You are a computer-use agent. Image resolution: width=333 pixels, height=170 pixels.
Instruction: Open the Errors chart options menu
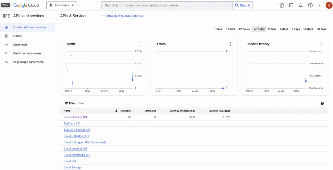tap(230, 44)
